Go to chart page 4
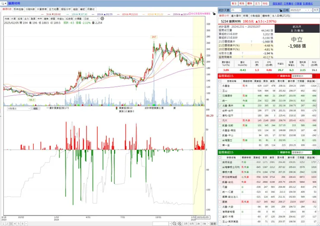 coord(15,223)
